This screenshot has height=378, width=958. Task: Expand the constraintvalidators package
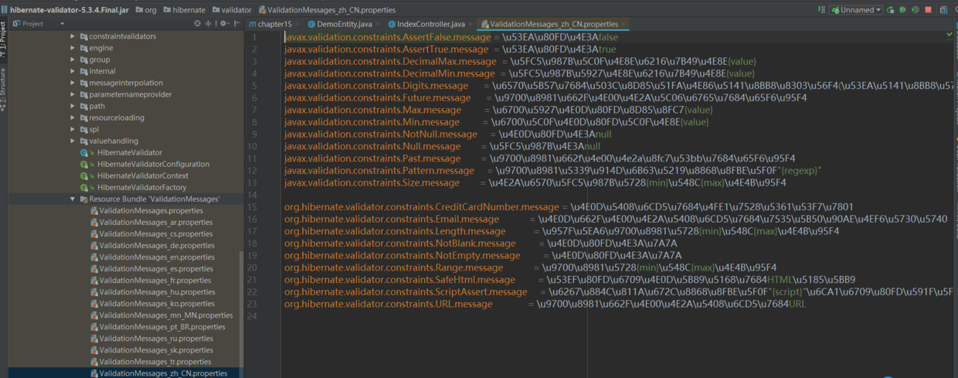click(x=73, y=36)
